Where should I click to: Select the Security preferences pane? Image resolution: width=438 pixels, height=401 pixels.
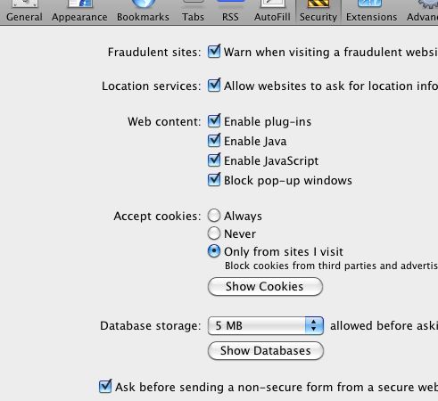coord(318,12)
